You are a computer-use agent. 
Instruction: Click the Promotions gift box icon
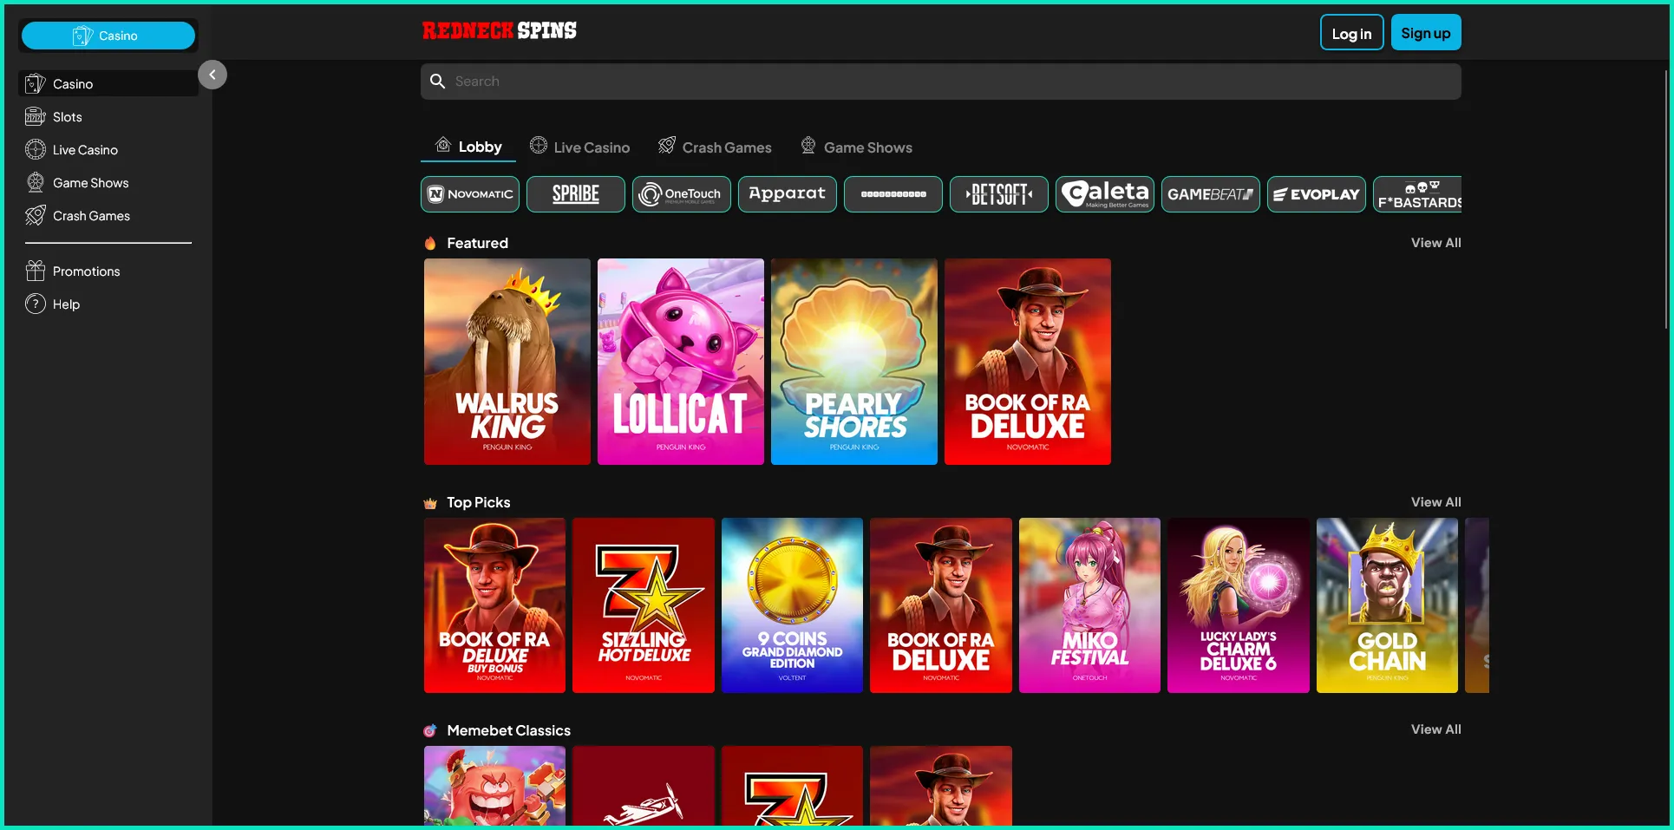click(36, 271)
